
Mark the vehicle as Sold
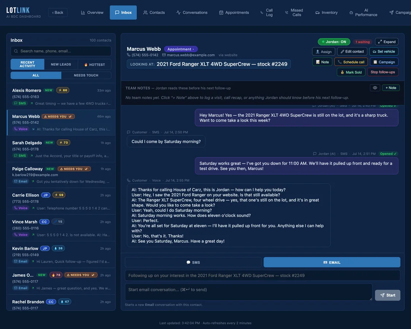coord(351,72)
